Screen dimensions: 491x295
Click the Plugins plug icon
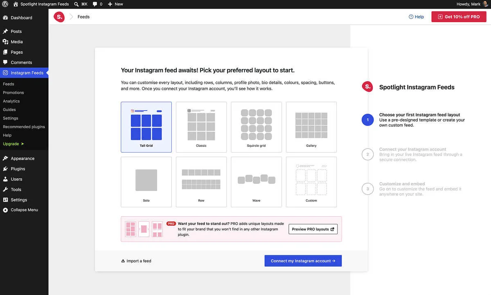[5, 169]
